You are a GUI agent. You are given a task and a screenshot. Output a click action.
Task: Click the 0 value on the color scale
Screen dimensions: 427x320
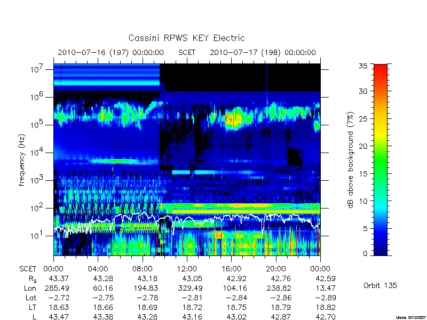pyautogui.click(x=366, y=253)
